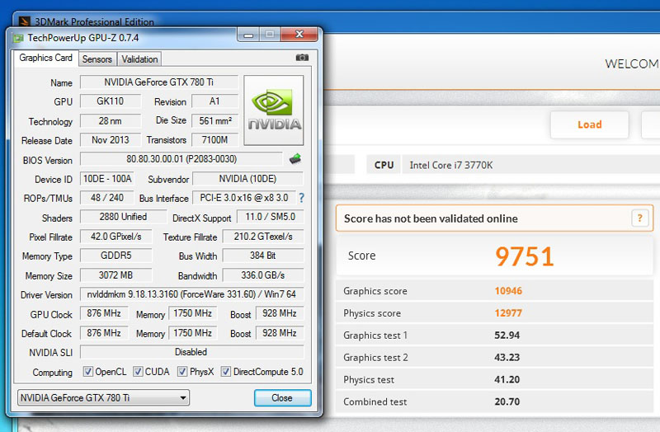The image size is (660, 432).
Task: Click the BIOS save chip icon
Action: click(x=295, y=159)
